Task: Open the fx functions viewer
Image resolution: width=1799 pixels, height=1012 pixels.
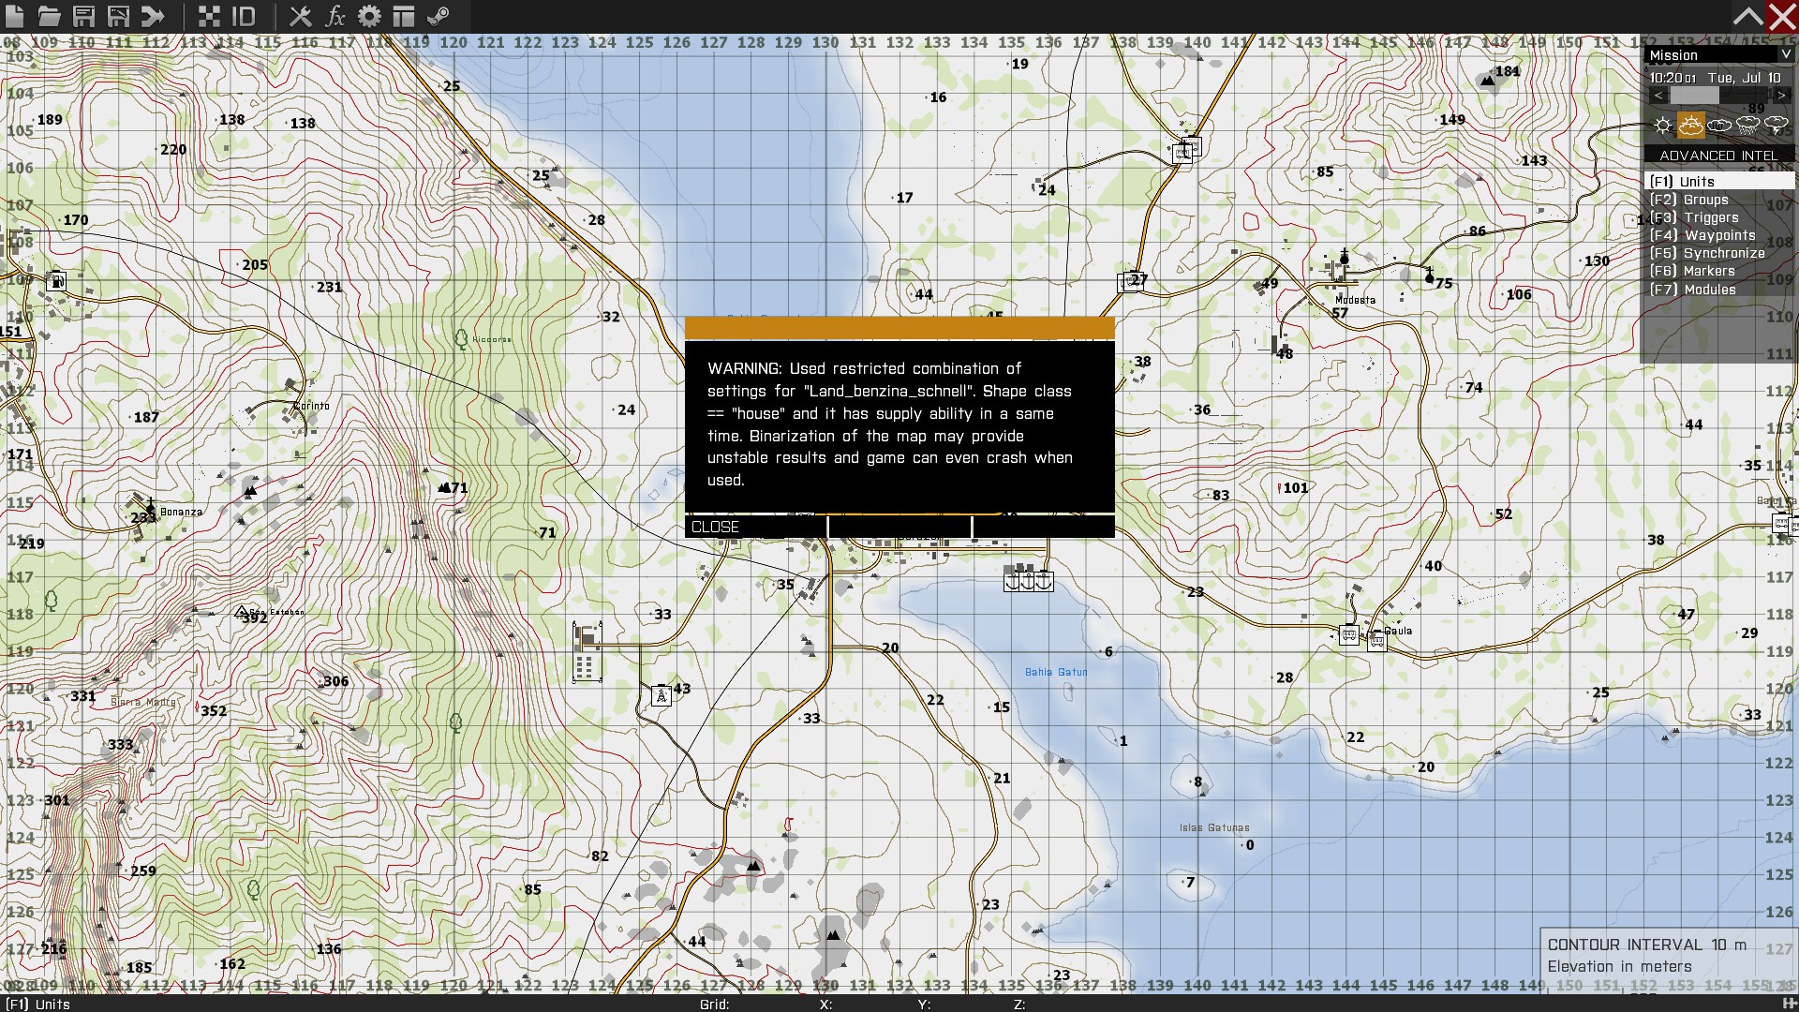Action: (x=335, y=16)
